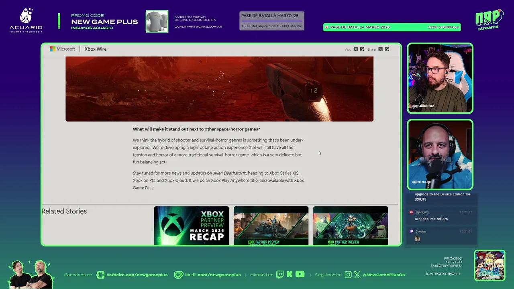
Task: Click the cafecito.app/newgameplus link text
Action: point(137,275)
